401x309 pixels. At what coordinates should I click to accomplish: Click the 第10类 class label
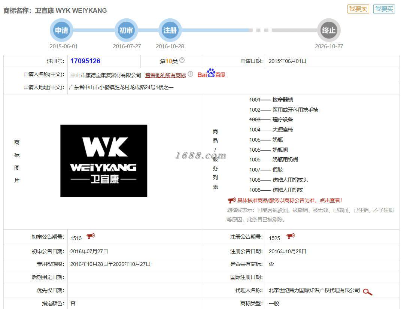(x=169, y=61)
